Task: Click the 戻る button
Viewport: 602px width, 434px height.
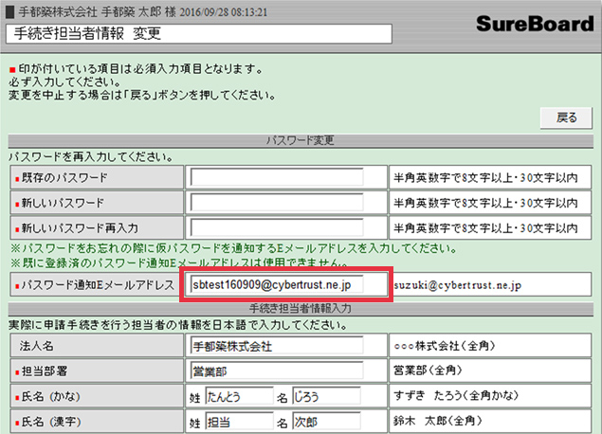Action: pyautogui.click(x=567, y=118)
